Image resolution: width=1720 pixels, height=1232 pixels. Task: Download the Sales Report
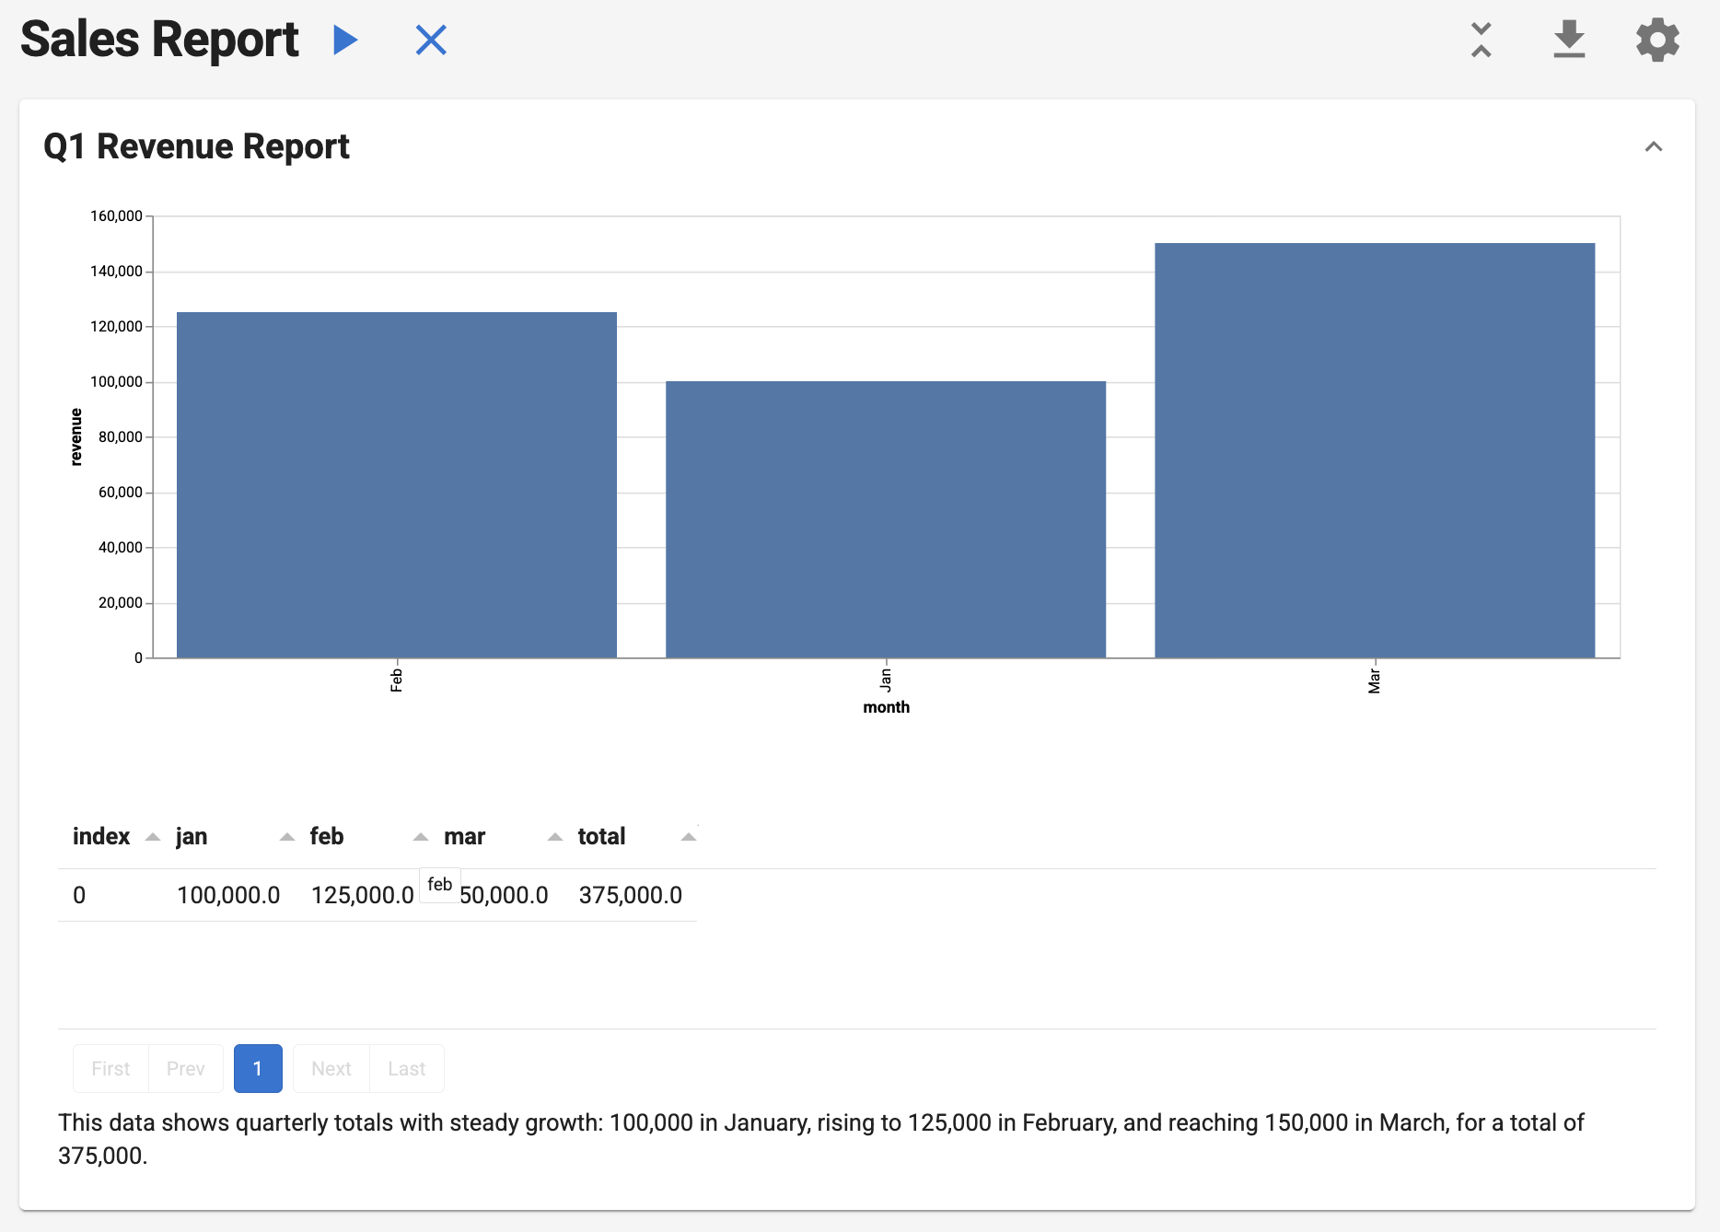point(1569,40)
